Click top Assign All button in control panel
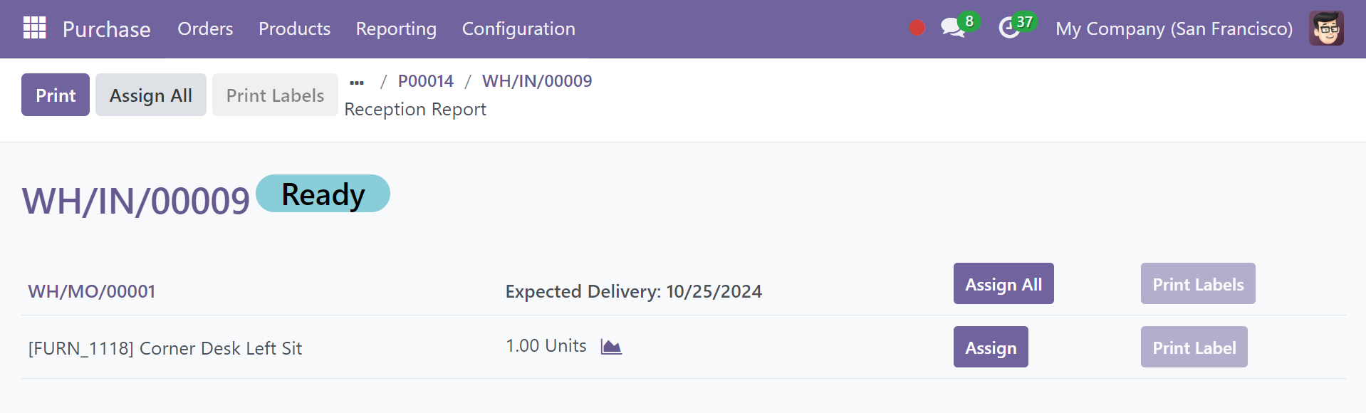 click(x=151, y=95)
